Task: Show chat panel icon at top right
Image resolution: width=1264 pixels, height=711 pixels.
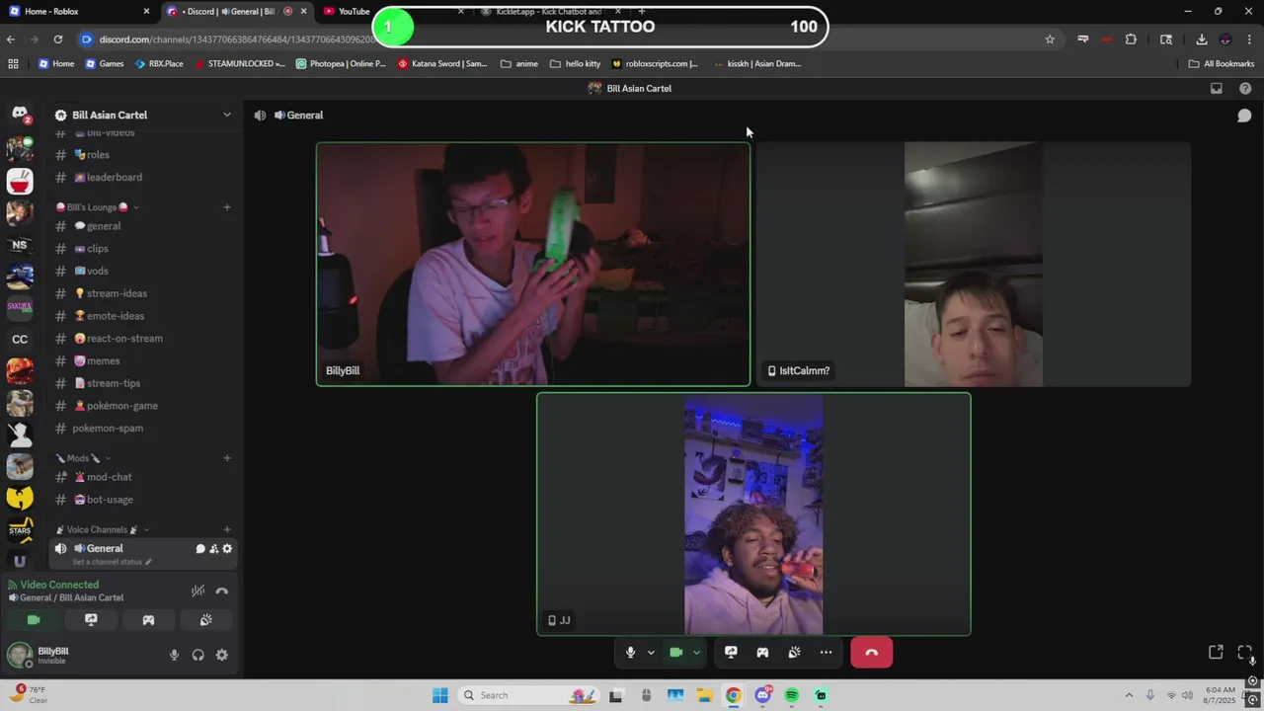Action: point(1245,116)
